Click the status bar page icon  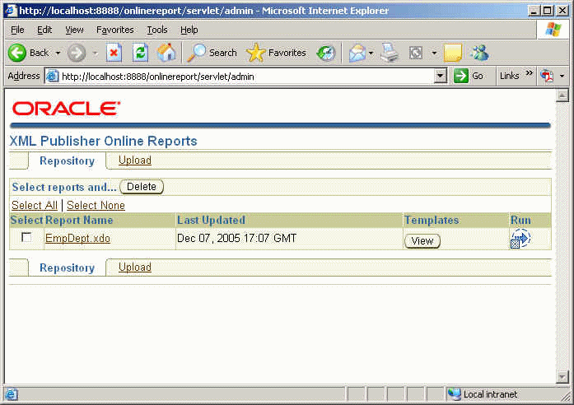11,394
